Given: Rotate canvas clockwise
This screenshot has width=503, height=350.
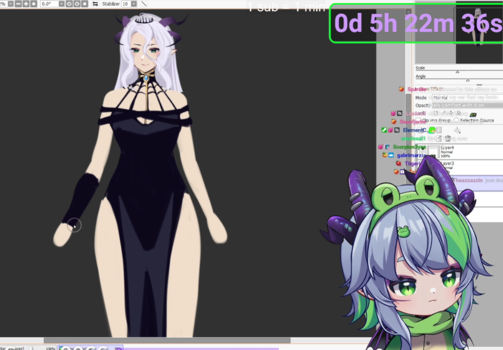Looking at the screenshot, I should pyautogui.click(x=77, y=4).
